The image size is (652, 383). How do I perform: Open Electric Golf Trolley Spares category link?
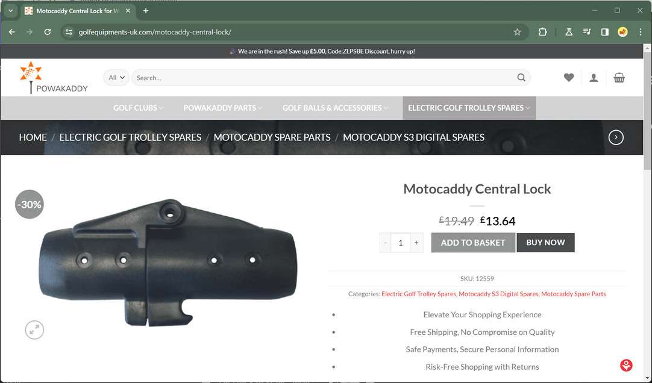(x=418, y=294)
